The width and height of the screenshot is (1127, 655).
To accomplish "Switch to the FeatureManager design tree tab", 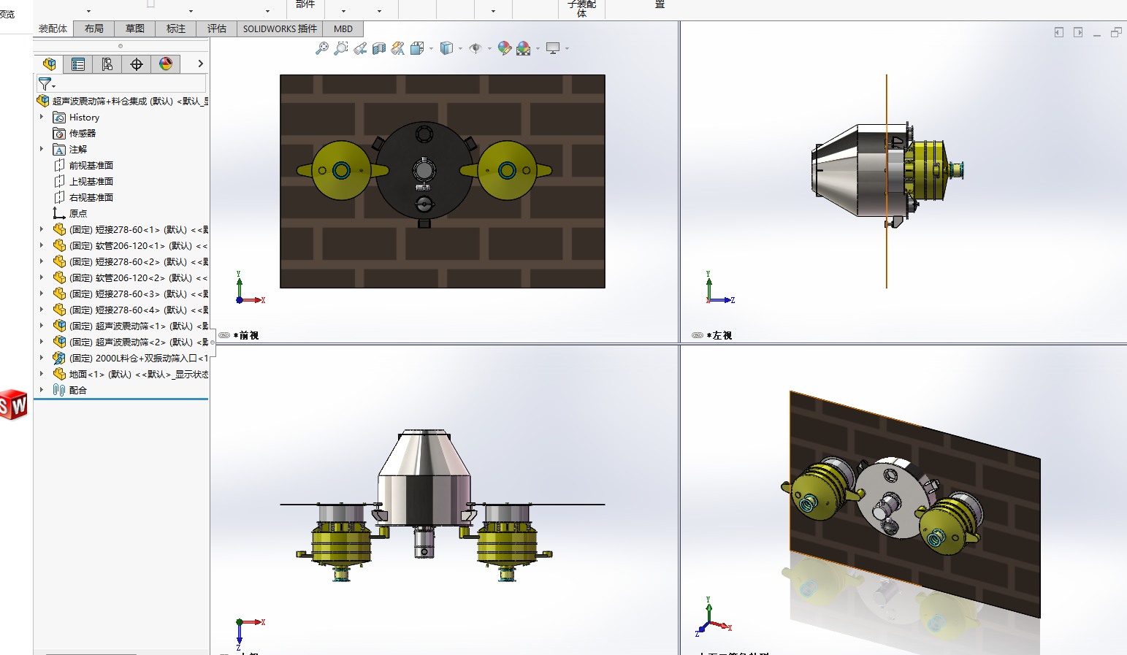I will point(49,64).
